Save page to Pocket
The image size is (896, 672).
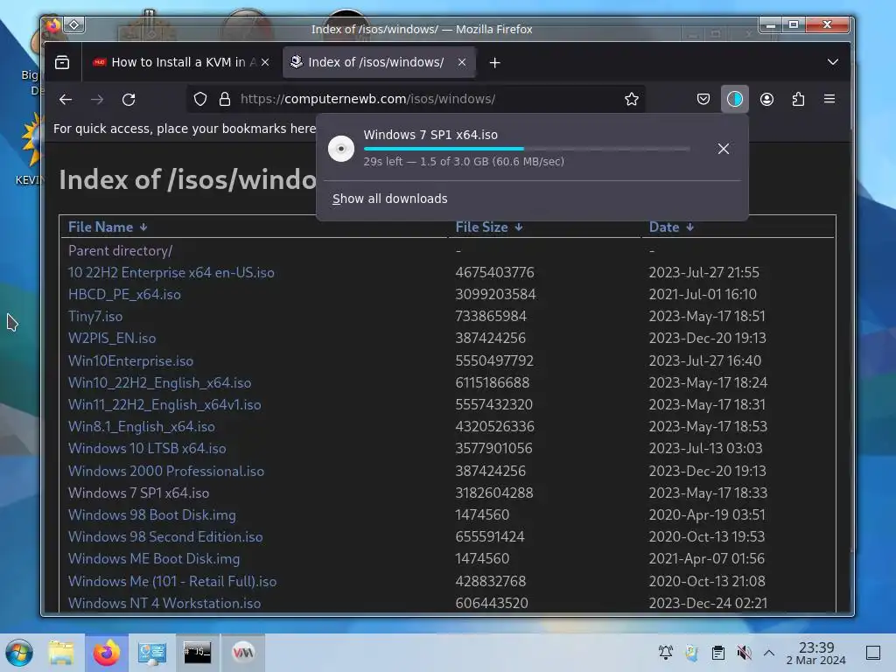click(703, 100)
